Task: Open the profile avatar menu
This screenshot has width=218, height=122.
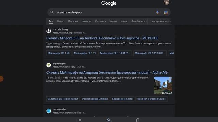Action: pos(167,2)
